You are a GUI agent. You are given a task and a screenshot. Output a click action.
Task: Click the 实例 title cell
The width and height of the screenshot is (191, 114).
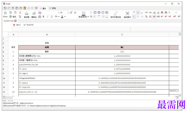(x=47, y=43)
